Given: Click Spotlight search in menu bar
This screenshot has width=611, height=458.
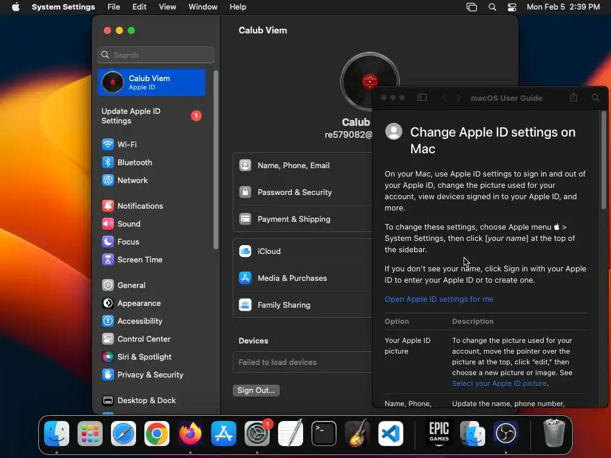Looking at the screenshot, I should [x=492, y=7].
